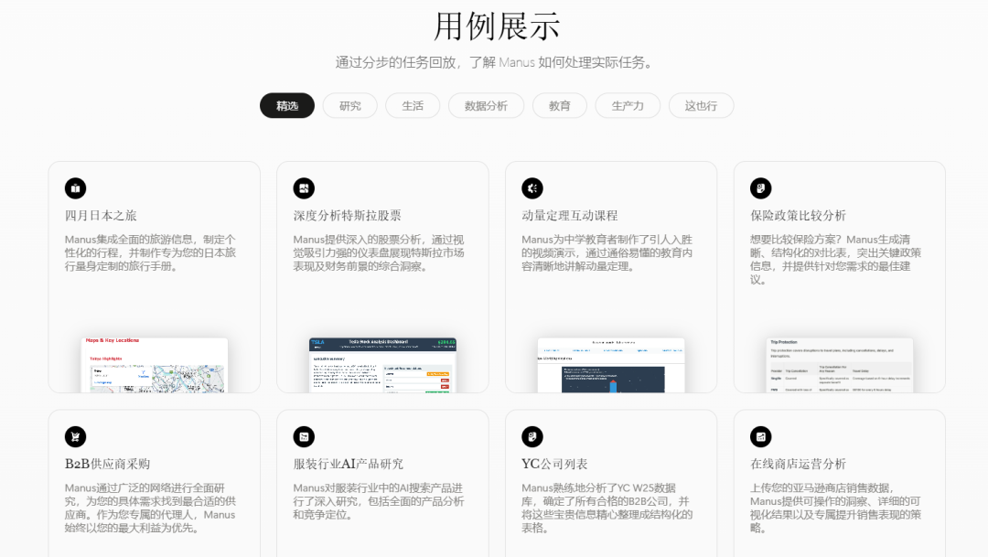Open the 这也行 tab
Screen dimensions: 988x557
point(702,105)
